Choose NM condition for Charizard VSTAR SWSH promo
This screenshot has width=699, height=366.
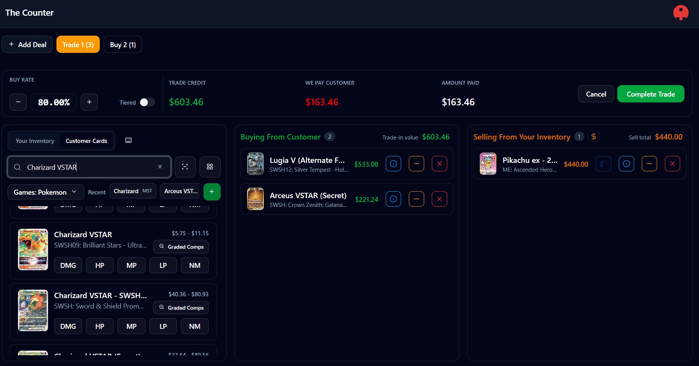click(x=195, y=326)
